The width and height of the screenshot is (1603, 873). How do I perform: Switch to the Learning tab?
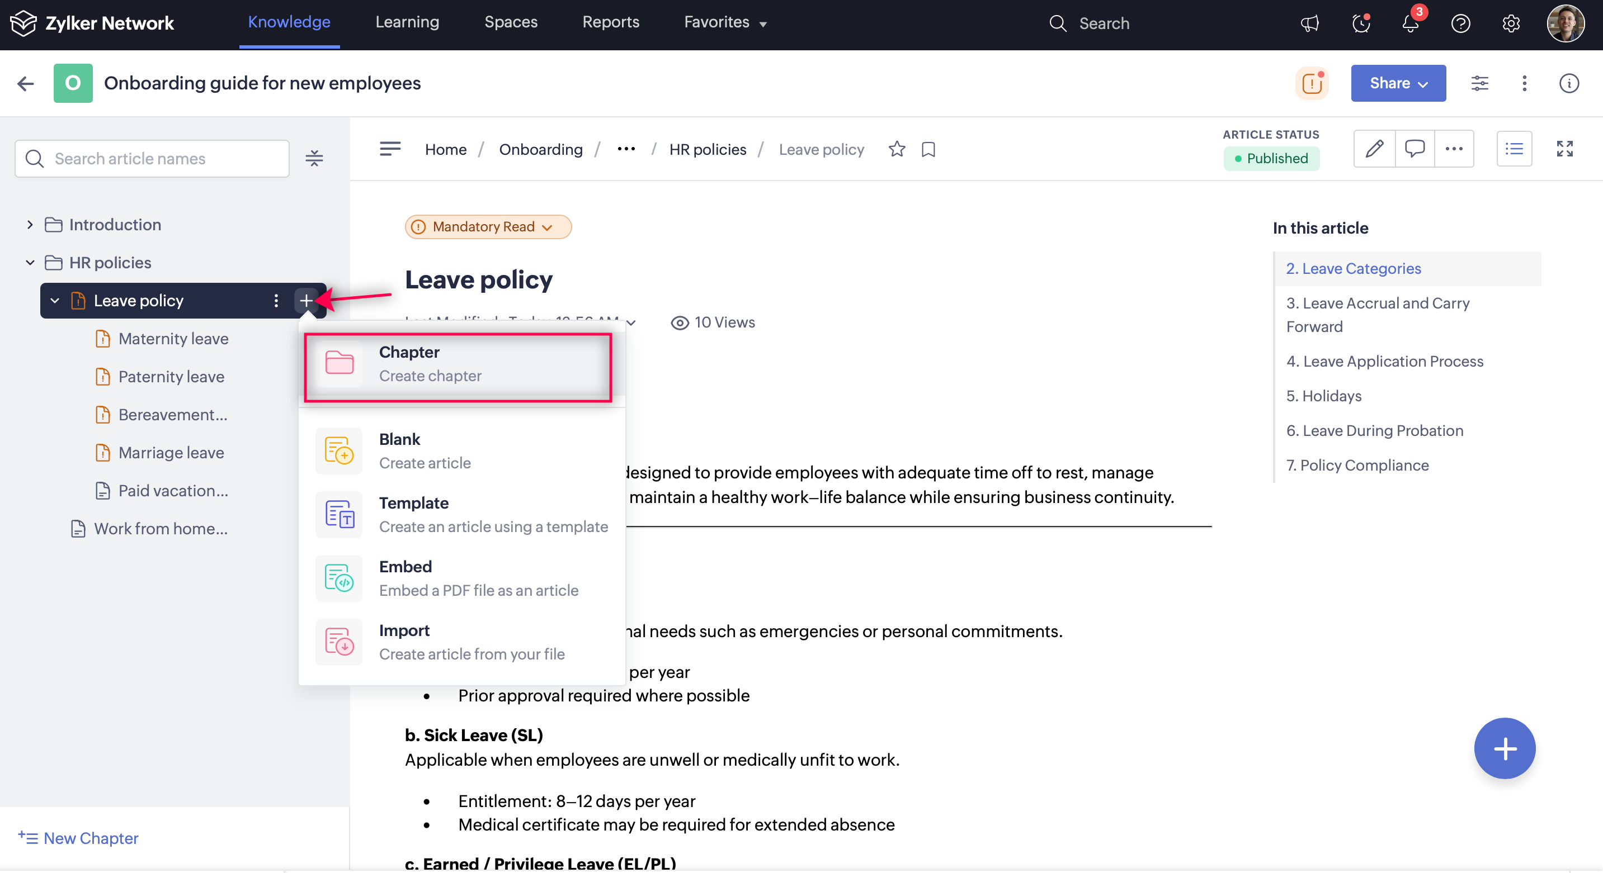click(407, 22)
